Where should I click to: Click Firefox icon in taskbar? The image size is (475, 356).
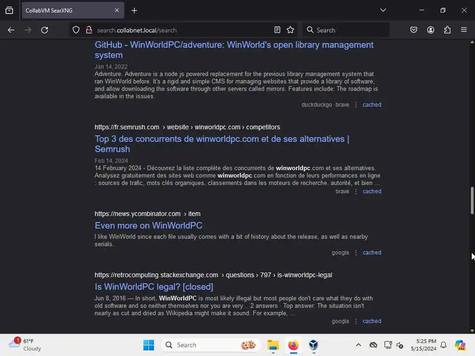[x=293, y=345]
